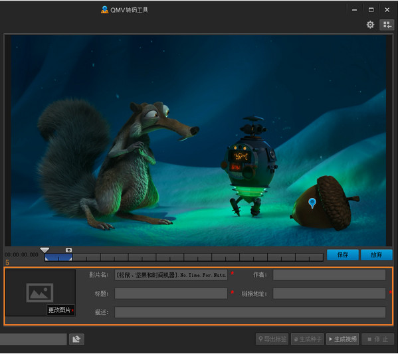Click the 停止 stop button
Viewport: 398px width, 354px height.
pyautogui.click(x=377, y=339)
